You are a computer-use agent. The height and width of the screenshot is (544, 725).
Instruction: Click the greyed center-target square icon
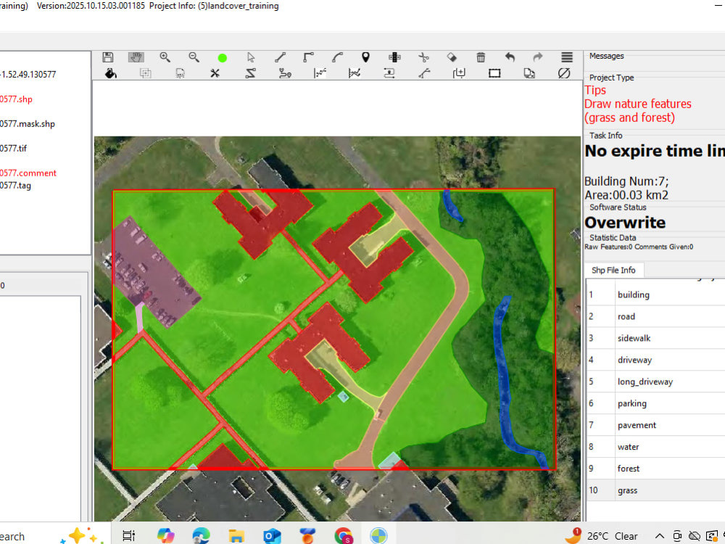coord(145,73)
